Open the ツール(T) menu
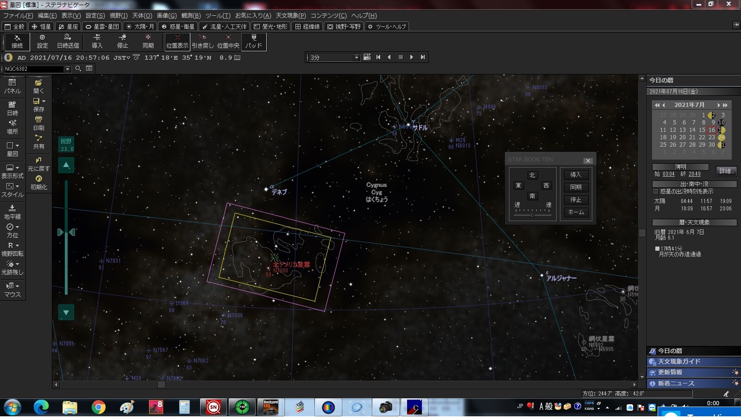This screenshot has height=420, width=741. pos(218,15)
